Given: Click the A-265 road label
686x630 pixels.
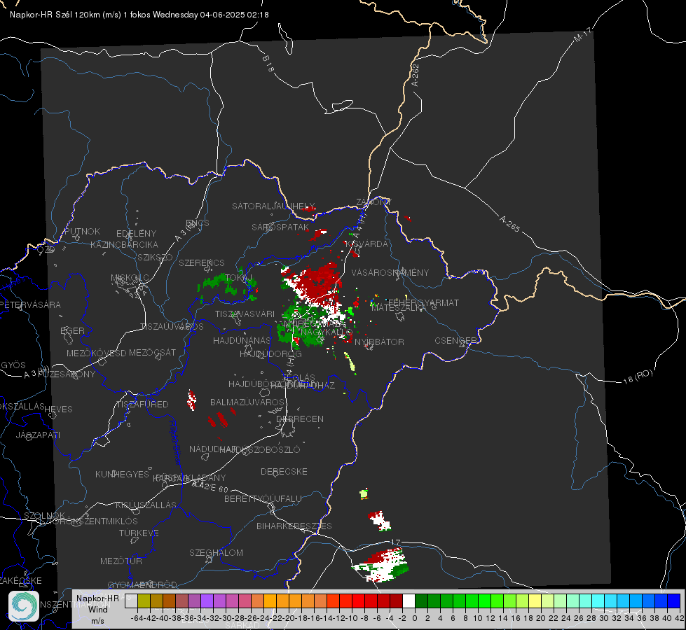Looking at the screenshot, I should point(509,224).
